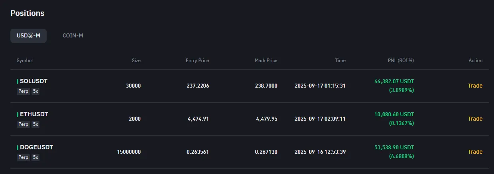The image size is (494, 174).
Task: Click the Entry Price column header
Action: point(197,61)
